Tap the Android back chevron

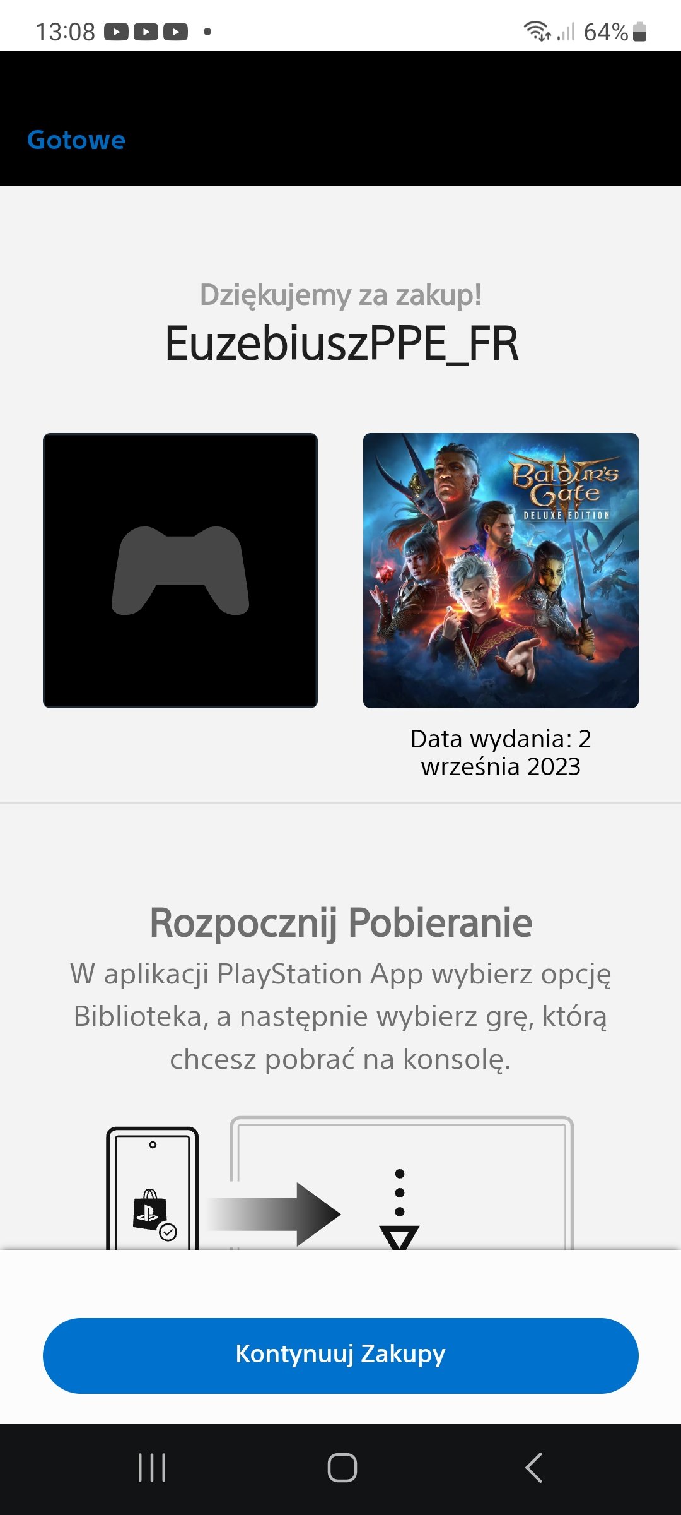(533, 1468)
